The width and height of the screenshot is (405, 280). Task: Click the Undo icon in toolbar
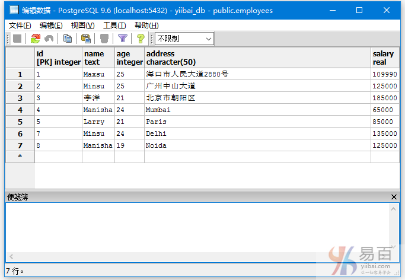point(49,39)
